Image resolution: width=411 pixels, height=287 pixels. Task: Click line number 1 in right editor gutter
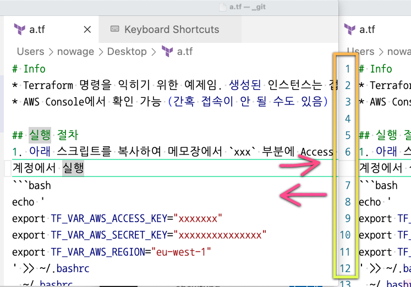(x=348, y=69)
